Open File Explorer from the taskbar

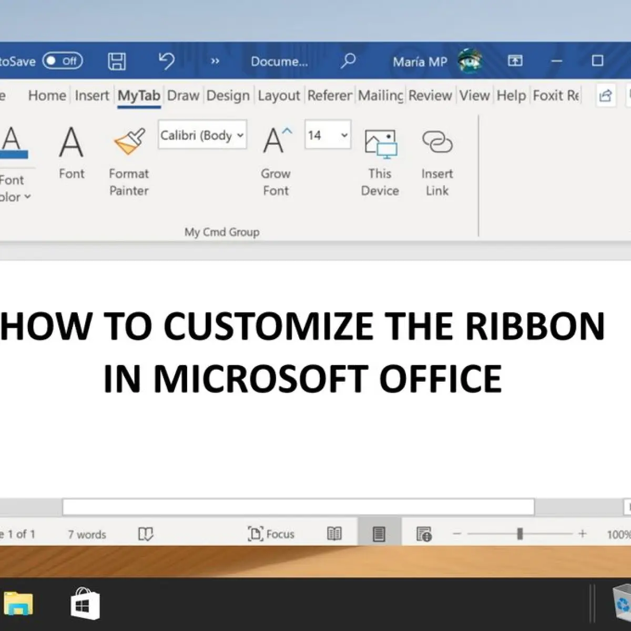pos(18,604)
